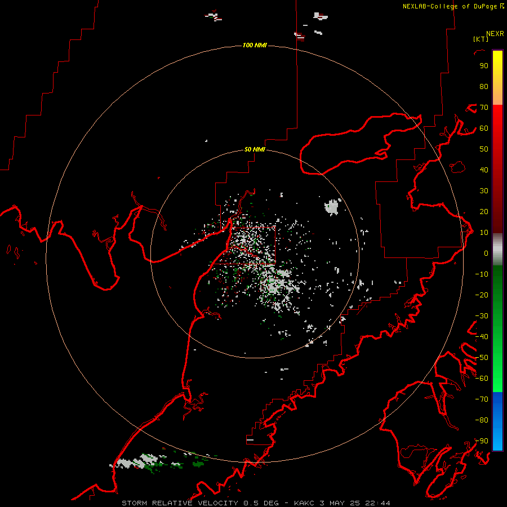Viewport: 507px width, 507px height.
Task: Click the 90 value on velocity scale
Action: pyautogui.click(x=484, y=66)
